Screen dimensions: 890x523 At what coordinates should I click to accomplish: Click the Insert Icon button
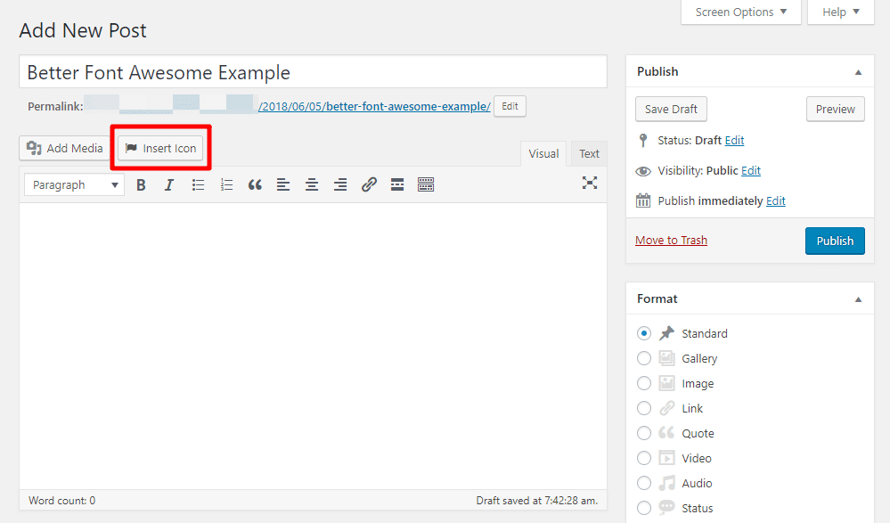(x=160, y=148)
